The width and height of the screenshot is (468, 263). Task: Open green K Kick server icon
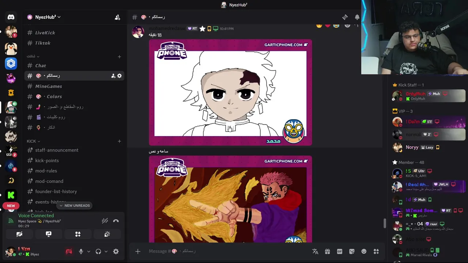point(11,195)
